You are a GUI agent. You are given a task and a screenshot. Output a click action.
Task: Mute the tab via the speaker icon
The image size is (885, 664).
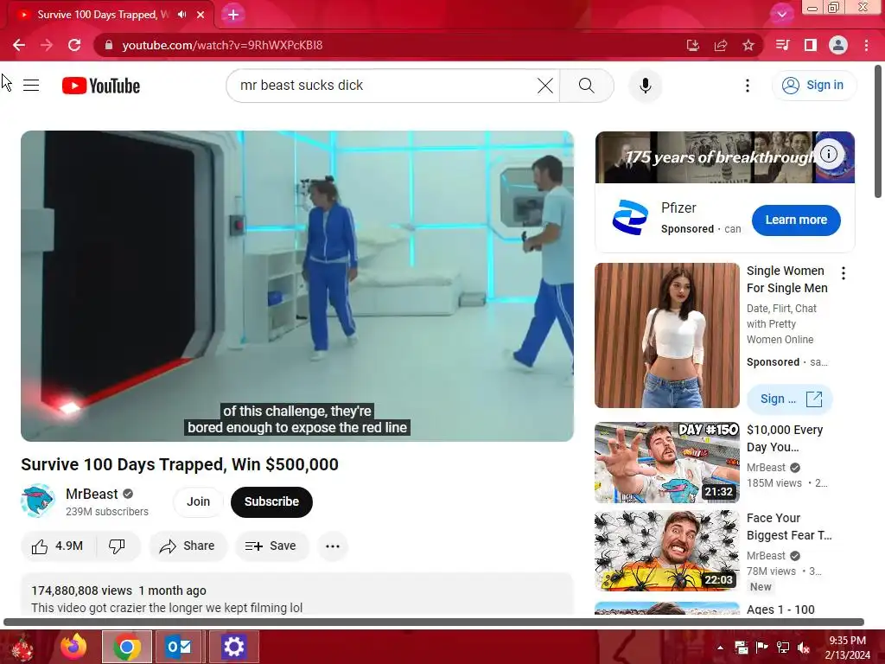tap(181, 15)
